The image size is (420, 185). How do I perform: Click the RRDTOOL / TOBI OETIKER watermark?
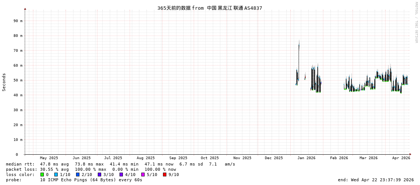tap(416, 22)
